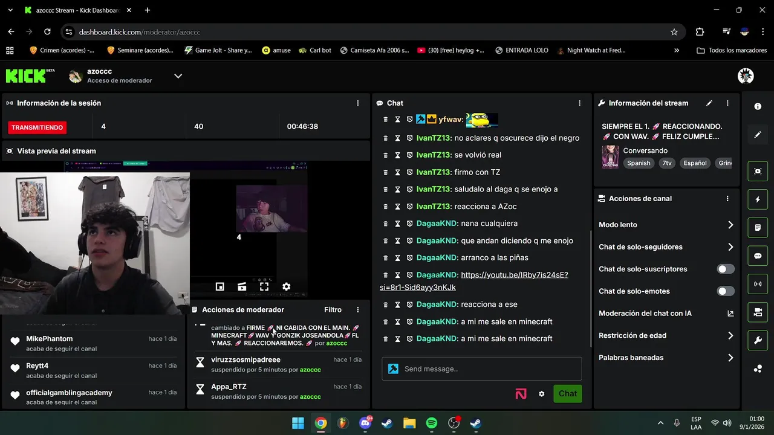This screenshot has height=435, width=774.
Task: Open Kick logo home
Action: pyautogui.click(x=30, y=76)
